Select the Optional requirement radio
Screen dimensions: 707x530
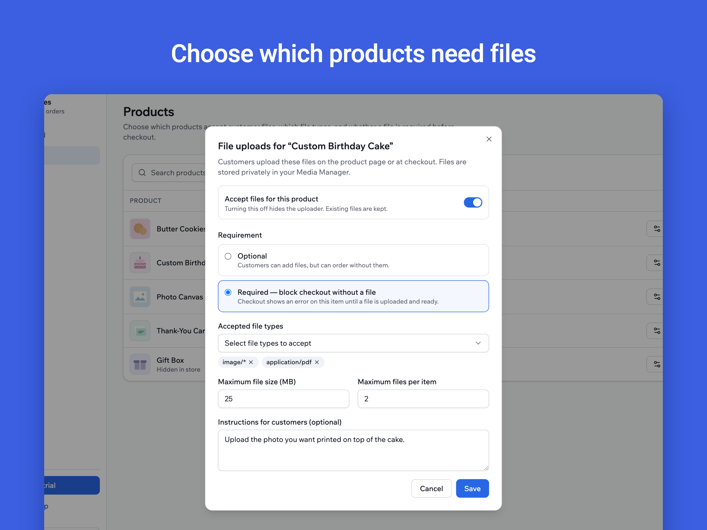[228, 256]
